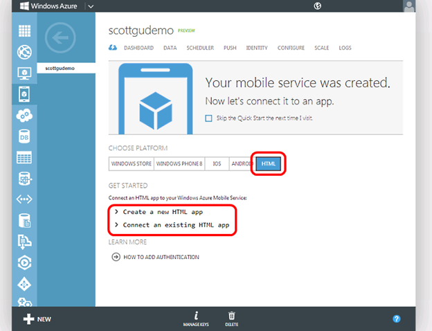Go back using the circled arrow
This screenshot has height=331, width=432.
click(60, 38)
